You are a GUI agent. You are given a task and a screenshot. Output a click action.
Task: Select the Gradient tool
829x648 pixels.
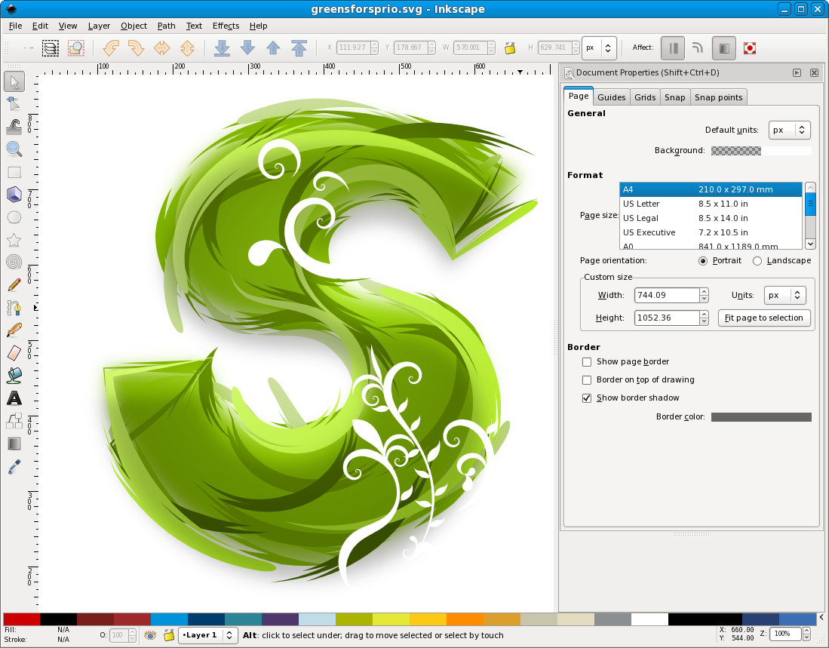click(14, 443)
